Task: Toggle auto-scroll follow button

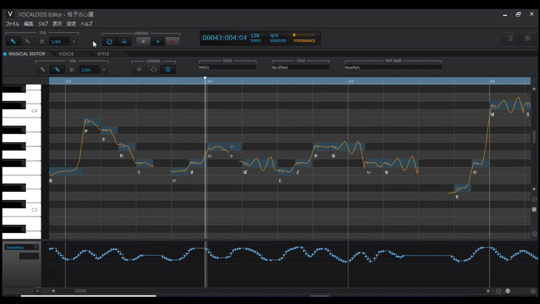Action: 124,42
